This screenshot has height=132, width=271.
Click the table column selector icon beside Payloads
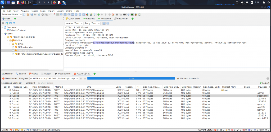269,87
